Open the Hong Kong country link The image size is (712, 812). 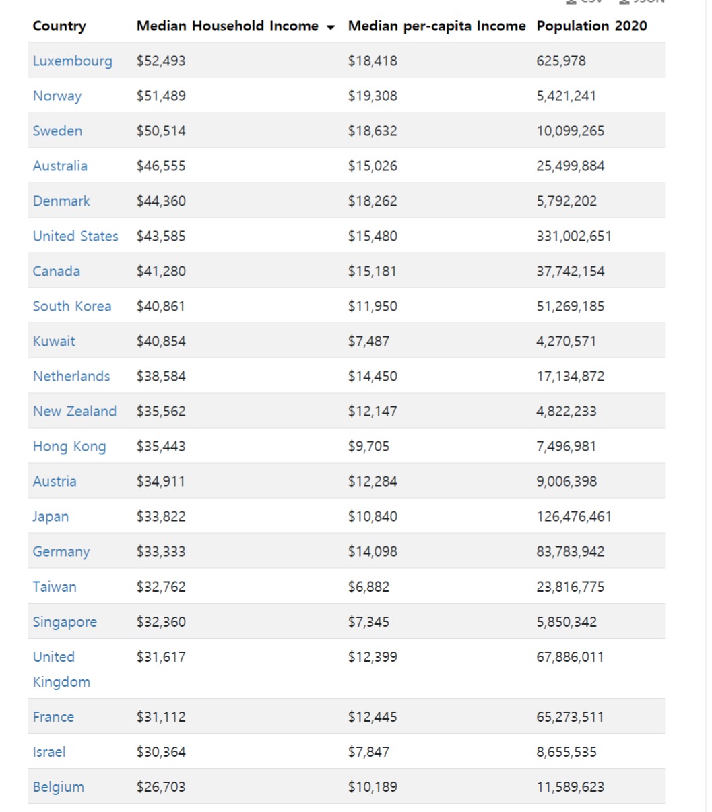coord(69,447)
